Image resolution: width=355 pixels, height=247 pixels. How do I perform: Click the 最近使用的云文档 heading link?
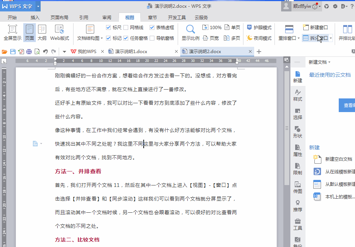pos(330,75)
